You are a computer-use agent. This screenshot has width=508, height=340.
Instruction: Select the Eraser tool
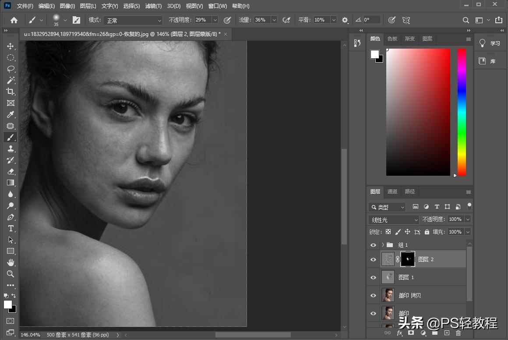(x=11, y=171)
